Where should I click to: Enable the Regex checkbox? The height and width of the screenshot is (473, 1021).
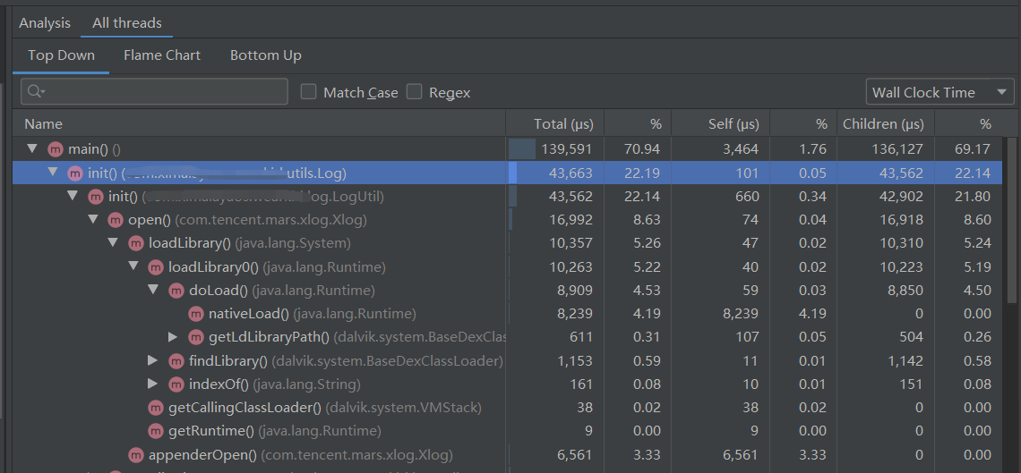pos(414,92)
